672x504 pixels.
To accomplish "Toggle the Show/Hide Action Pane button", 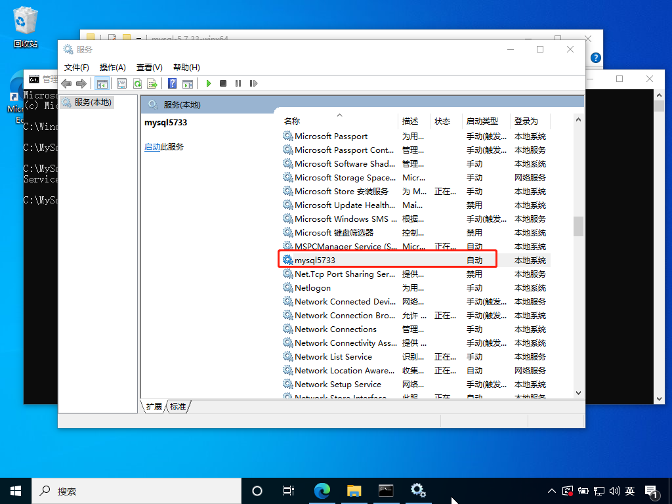I will click(188, 83).
